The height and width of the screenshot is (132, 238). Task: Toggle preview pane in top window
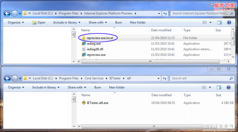[x=220, y=22]
